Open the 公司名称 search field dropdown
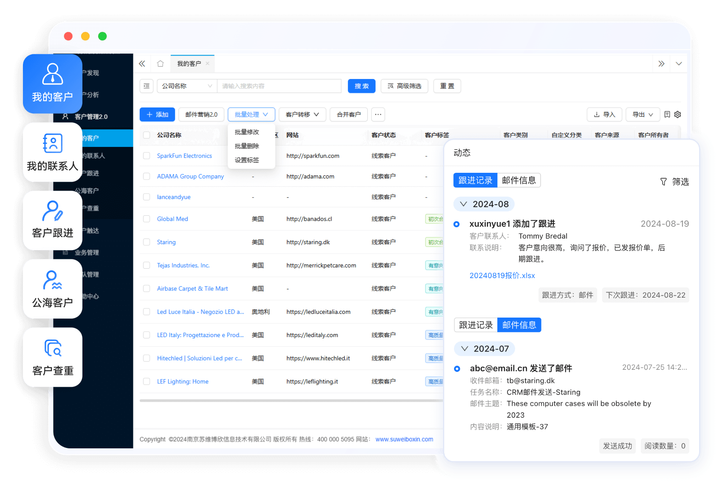This screenshot has height=484, width=722. tap(186, 86)
